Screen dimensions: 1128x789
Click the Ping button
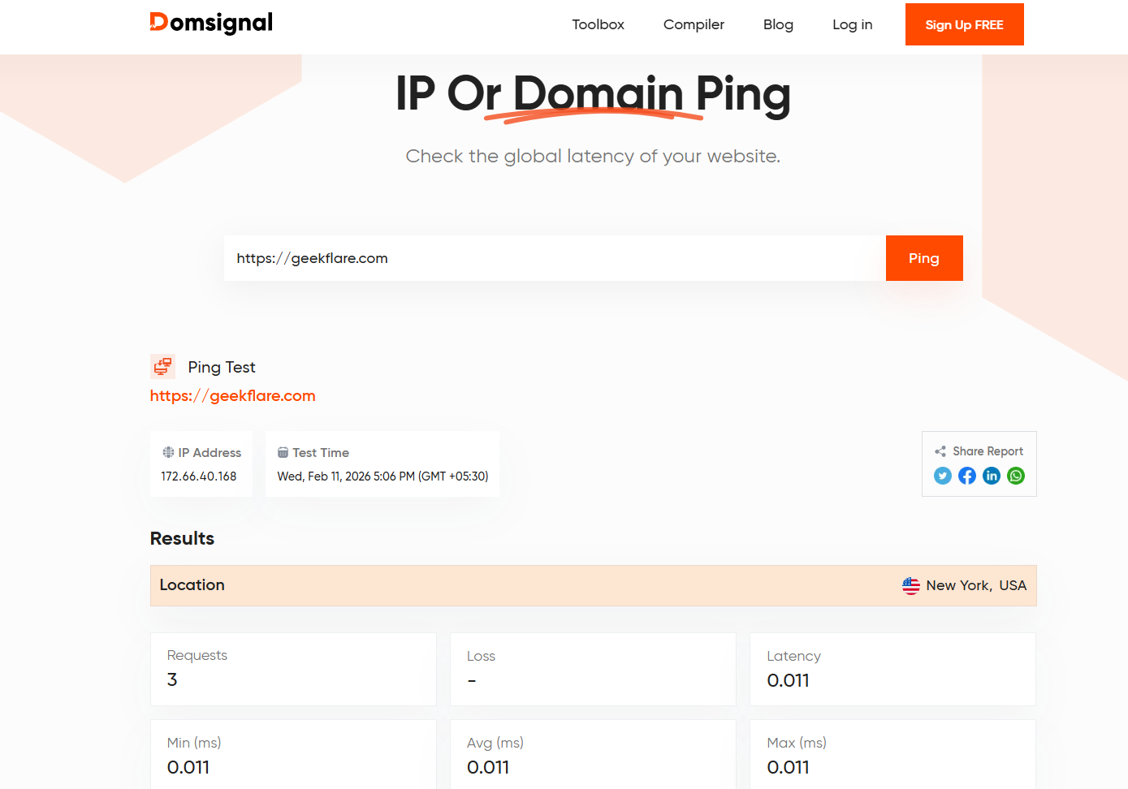point(923,257)
